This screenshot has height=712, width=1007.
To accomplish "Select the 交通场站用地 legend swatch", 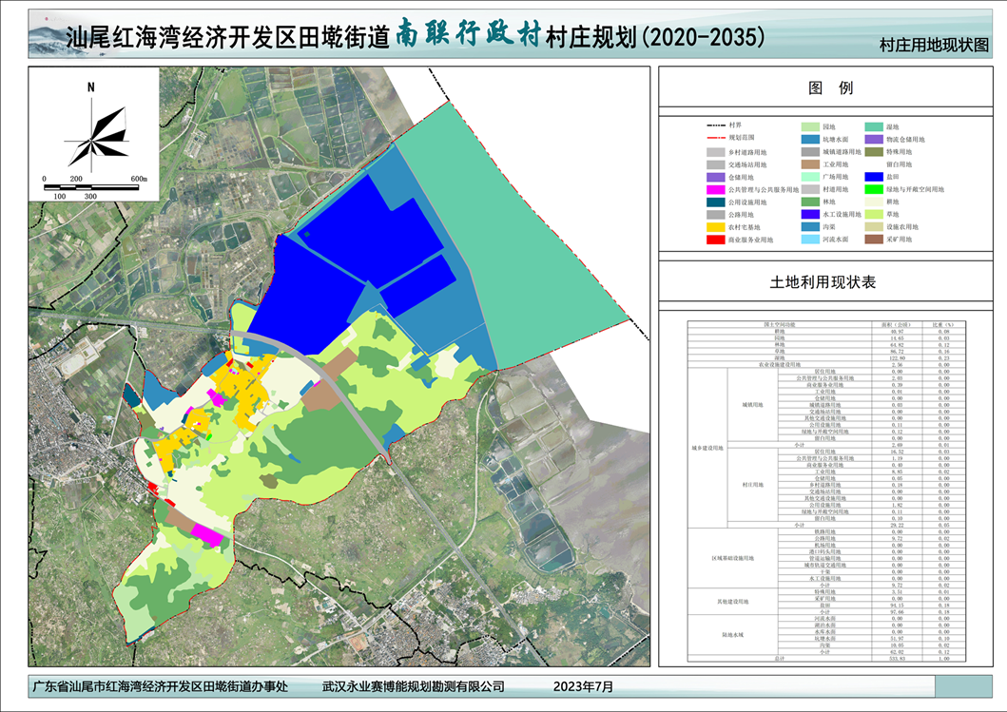I will click(x=715, y=165).
